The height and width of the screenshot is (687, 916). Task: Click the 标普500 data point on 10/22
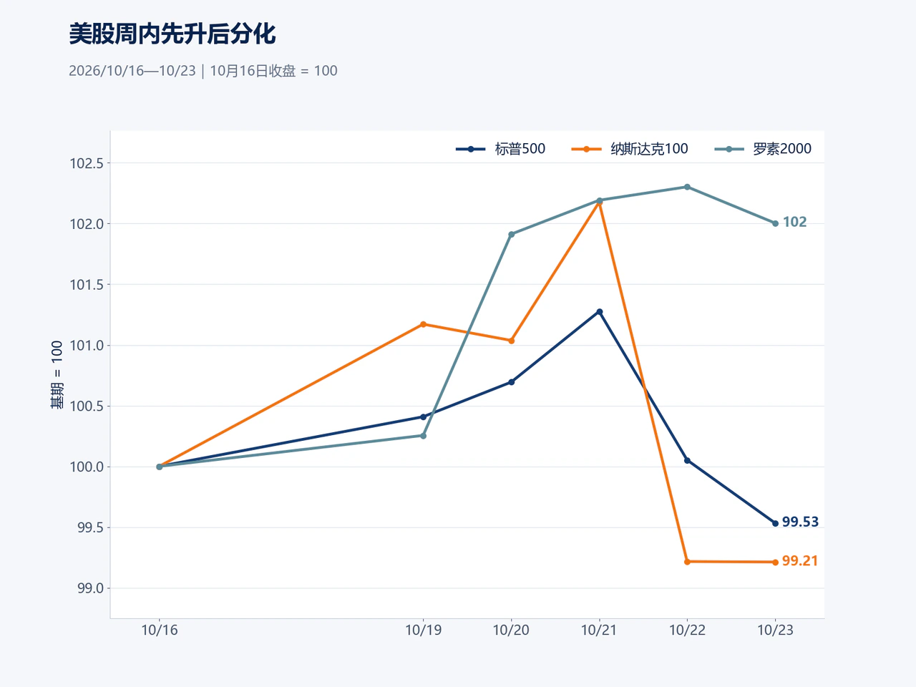[x=687, y=460]
